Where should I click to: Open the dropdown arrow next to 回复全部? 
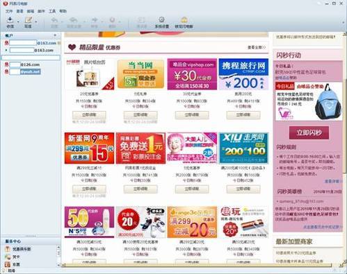pyautogui.click(x=84, y=22)
